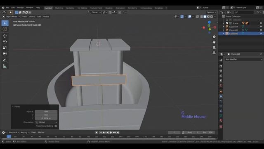This screenshot has width=264, height=149.
Task: Switch to the UV Editing workspace tab
Action: [82, 8]
